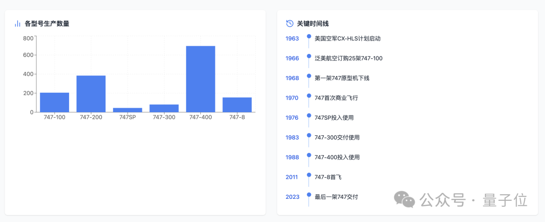Click the short 747SP bar
545x222 pixels.
(x=127, y=110)
